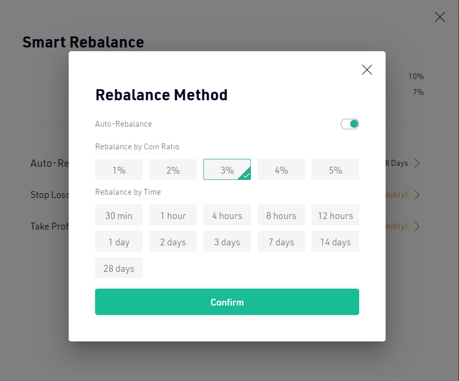Toggle the Auto-Rebalance switch
The image size is (459, 381).
pyautogui.click(x=350, y=124)
